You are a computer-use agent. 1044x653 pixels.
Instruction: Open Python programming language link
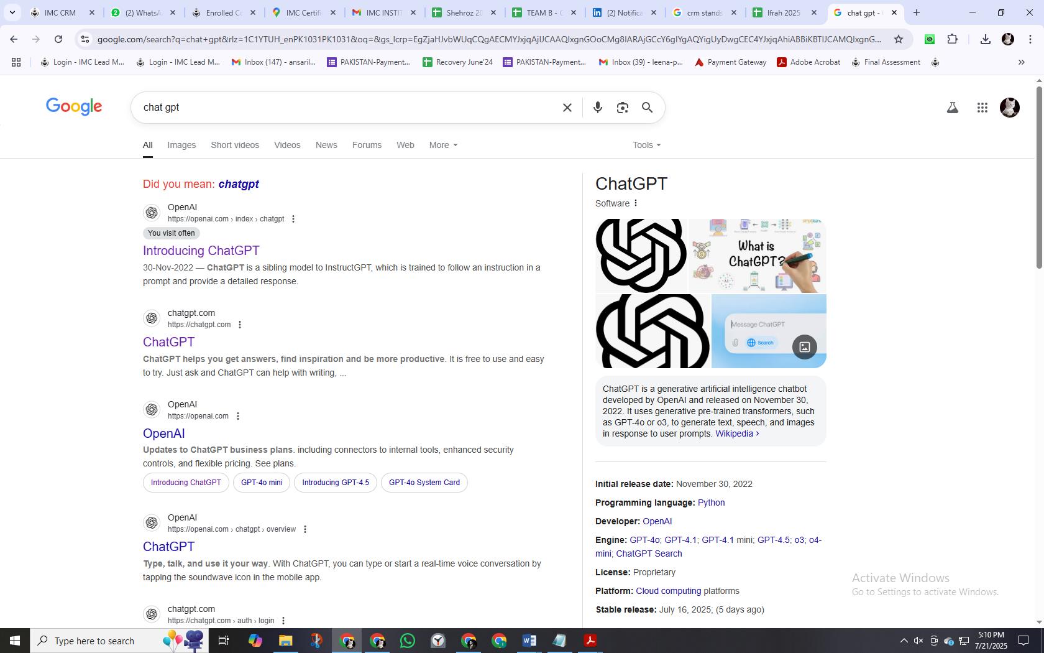711,502
